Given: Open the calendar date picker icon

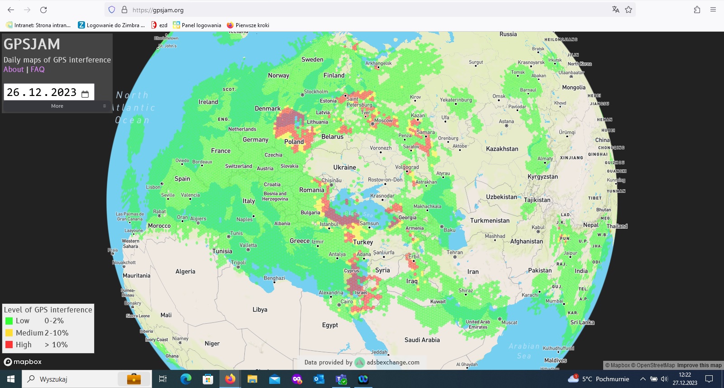Looking at the screenshot, I should tap(85, 94).
